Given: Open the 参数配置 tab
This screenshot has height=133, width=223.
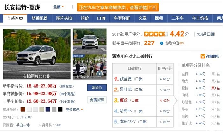Looking at the screenshot, I should pyautogui.click(x=40, y=18).
